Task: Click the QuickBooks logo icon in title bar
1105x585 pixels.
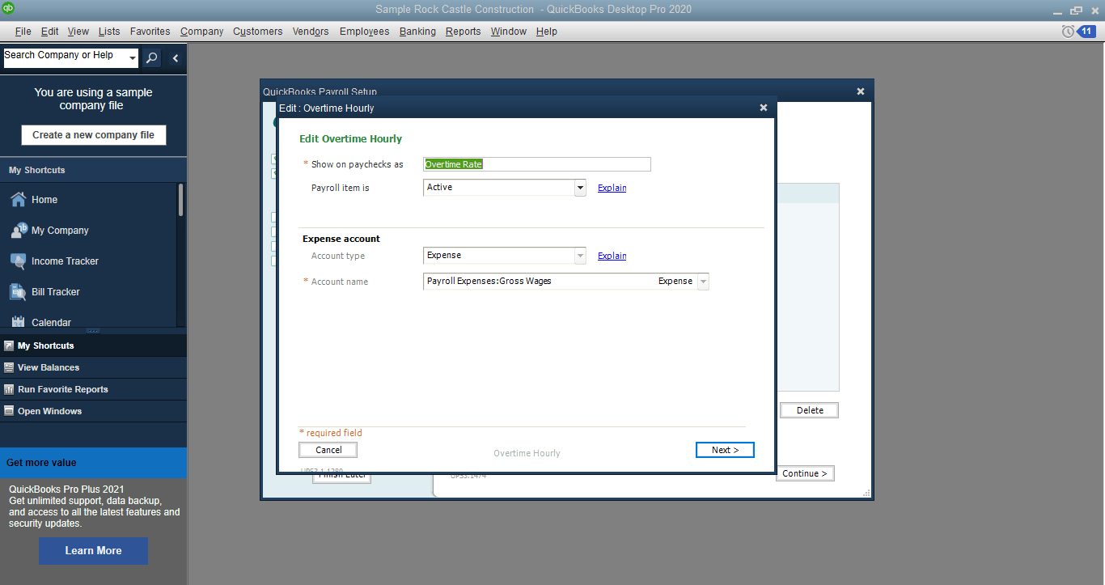Action: pos(8,9)
